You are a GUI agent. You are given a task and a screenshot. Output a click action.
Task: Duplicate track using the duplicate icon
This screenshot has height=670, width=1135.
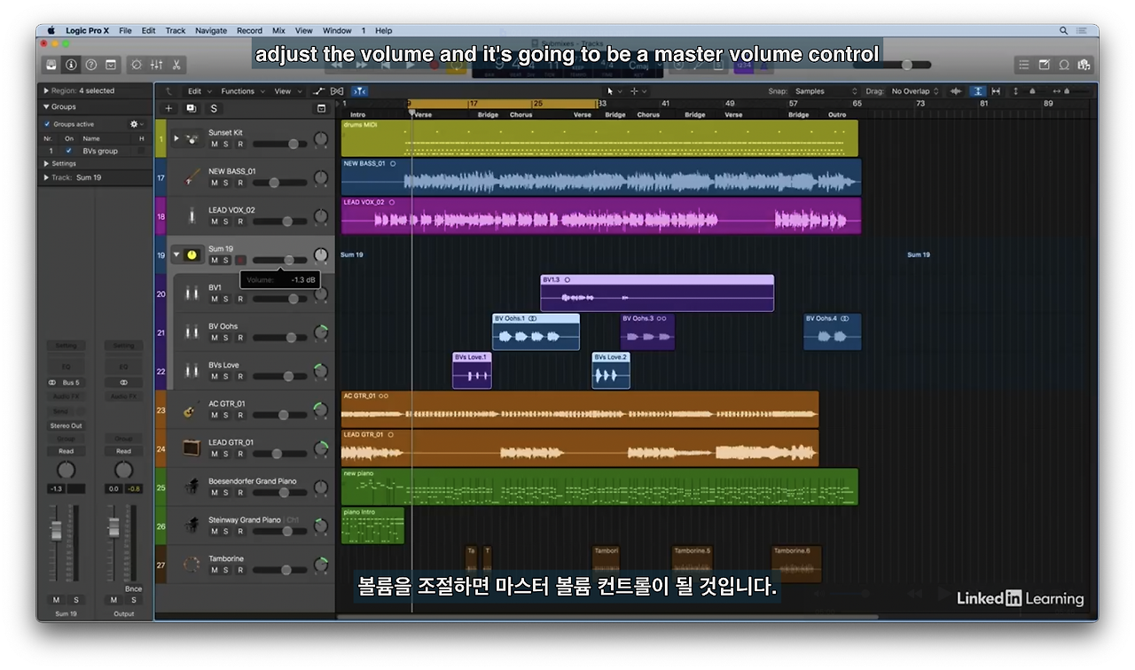point(191,108)
